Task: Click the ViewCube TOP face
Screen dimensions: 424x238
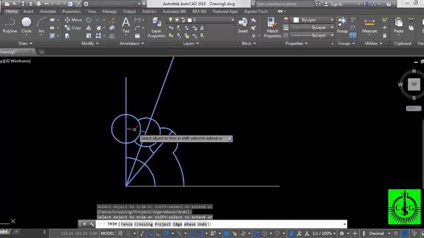Action: [x=413, y=84]
